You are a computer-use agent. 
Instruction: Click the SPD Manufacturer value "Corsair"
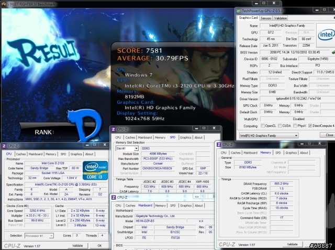[x=158, y=164]
